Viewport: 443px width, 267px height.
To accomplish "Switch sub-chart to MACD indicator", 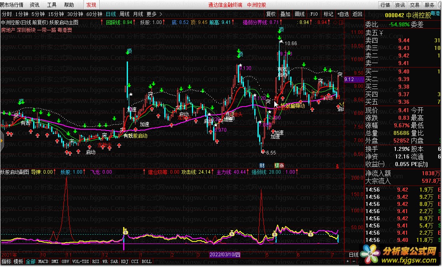I will [x=43, y=262].
